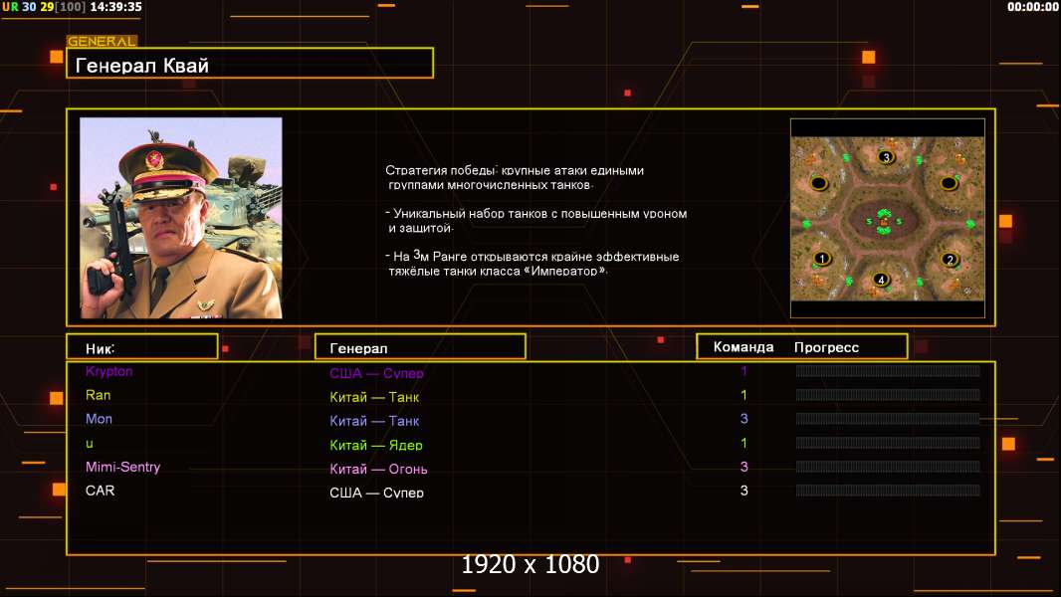
Task: Click the 'Команда' column header
Action: (x=743, y=347)
